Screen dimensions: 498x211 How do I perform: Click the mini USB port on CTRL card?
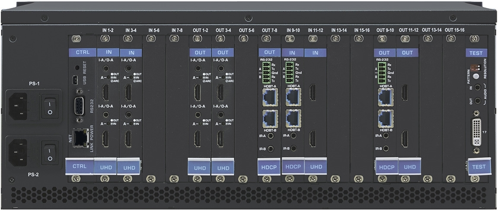point(75,80)
